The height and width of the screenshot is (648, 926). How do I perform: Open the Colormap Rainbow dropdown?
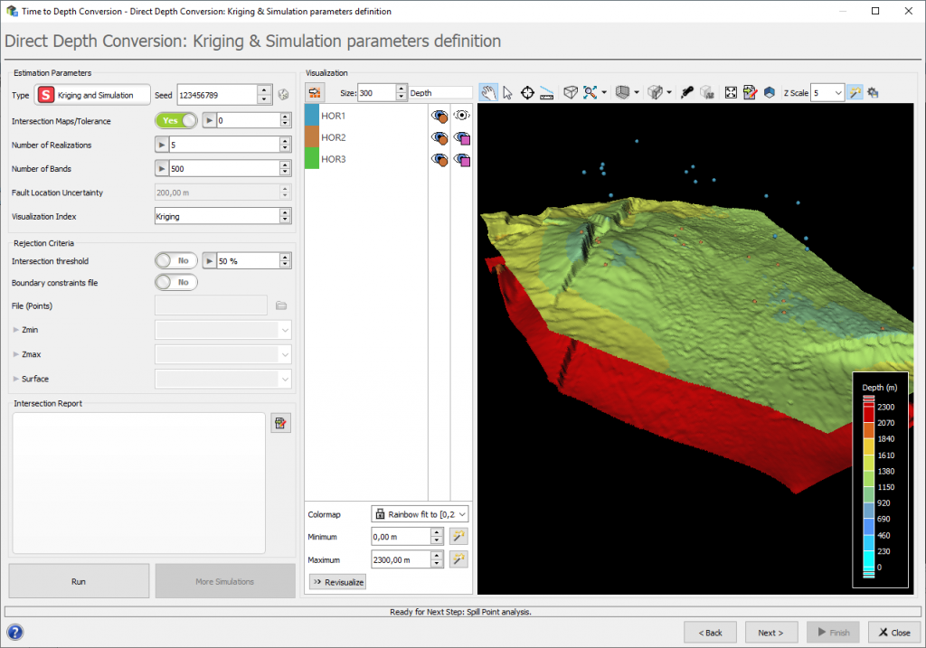pyautogui.click(x=420, y=513)
